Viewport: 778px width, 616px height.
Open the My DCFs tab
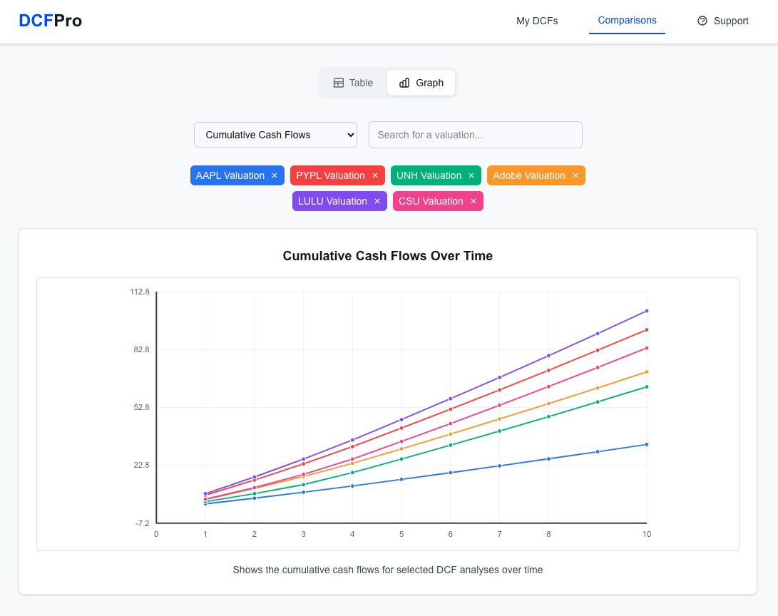click(x=537, y=21)
